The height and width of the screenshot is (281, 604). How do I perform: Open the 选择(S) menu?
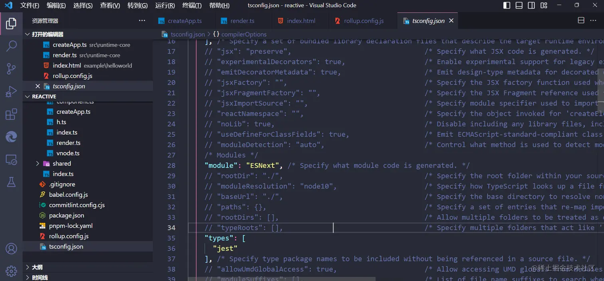83,5
